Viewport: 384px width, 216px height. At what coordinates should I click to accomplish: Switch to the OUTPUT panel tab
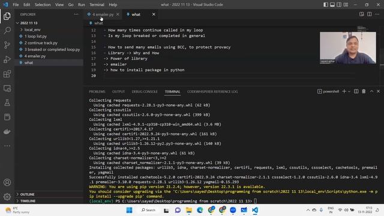[x=118, y=92]
